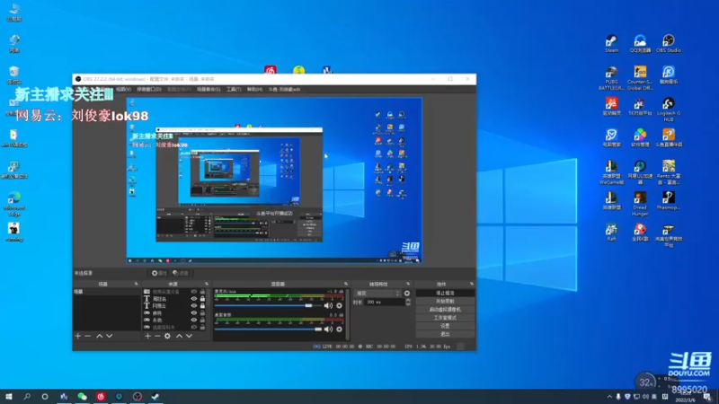Open Raft desktop shortcut
The image size is (719, 404).
611,233
